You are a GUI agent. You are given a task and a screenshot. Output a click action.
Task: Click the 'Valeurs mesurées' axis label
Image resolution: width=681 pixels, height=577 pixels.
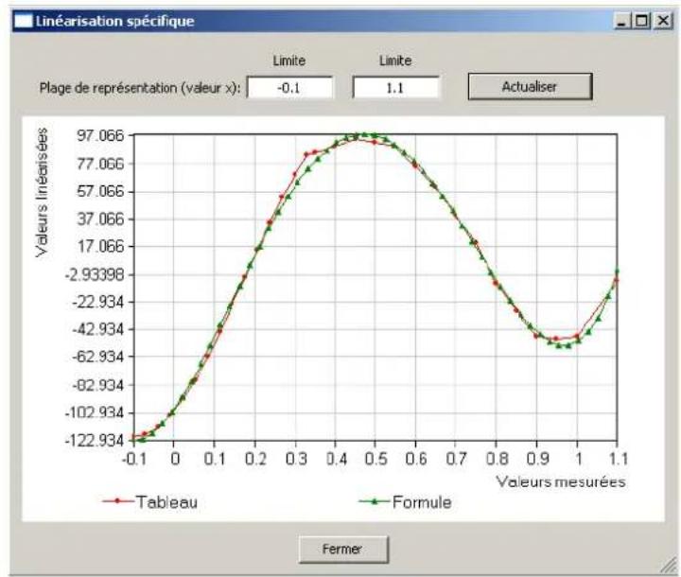point(561,481)
